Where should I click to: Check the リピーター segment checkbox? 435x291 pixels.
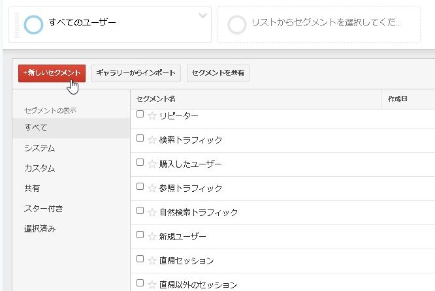click(140, 114)
